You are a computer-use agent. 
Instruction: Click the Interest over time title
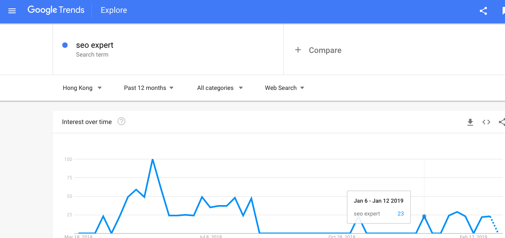pyautogui.click(x=87, y=122)
